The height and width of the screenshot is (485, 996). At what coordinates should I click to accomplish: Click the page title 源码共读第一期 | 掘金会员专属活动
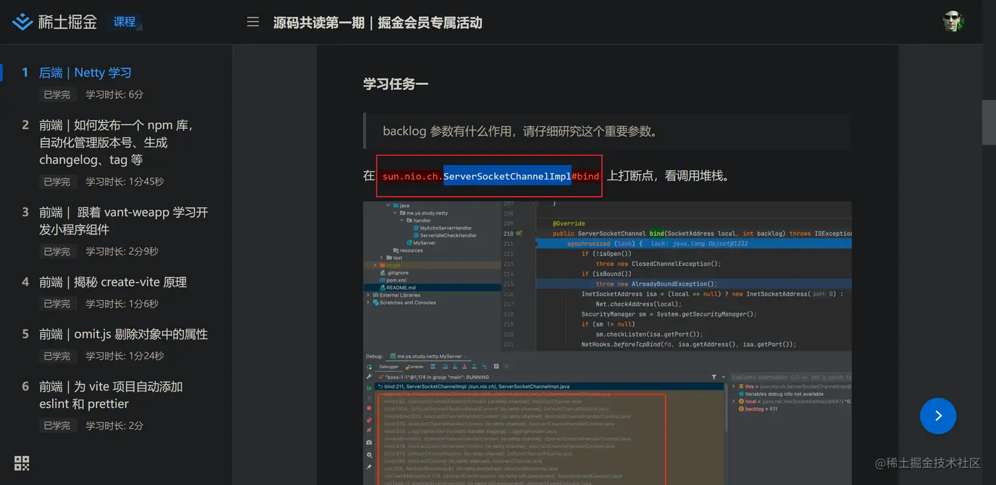(377, 23)
